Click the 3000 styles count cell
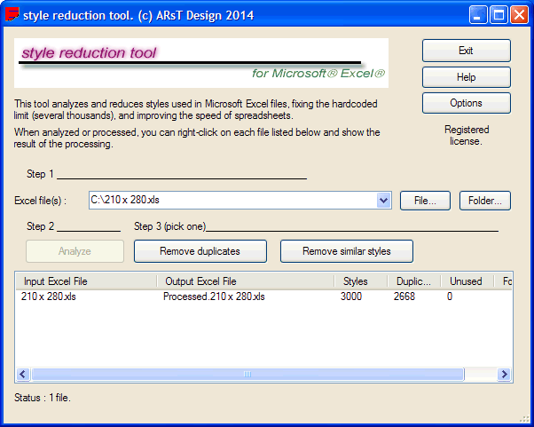The height and width of the screenshot is (427, 534). coord(351,297)
